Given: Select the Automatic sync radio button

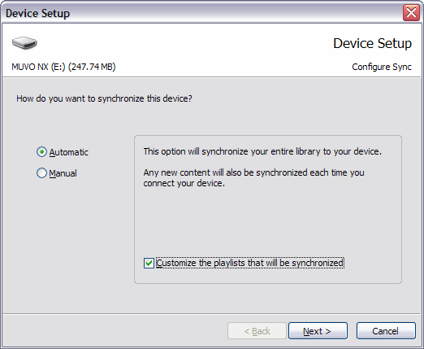Looking at the screenshot, I should pyautogui.click(x=41, y=152).
